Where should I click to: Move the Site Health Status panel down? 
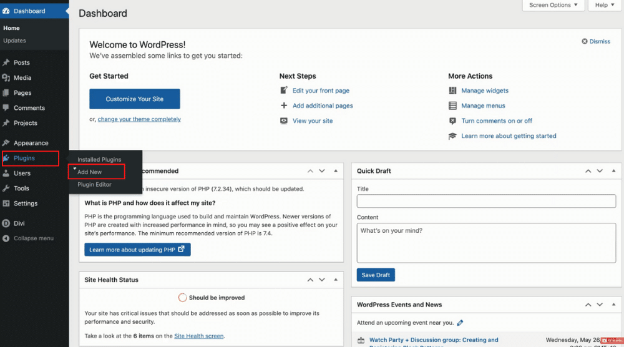[x=322, y=280]
